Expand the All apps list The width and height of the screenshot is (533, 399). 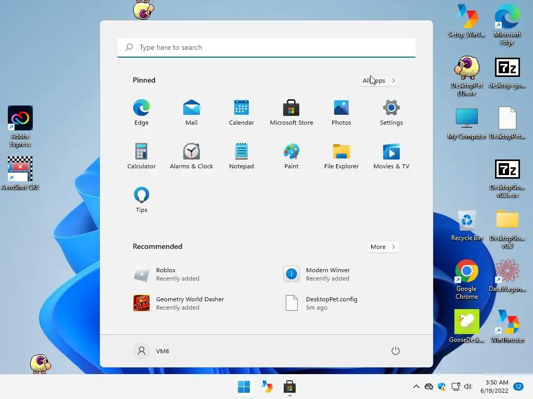(x=379, y=81)
